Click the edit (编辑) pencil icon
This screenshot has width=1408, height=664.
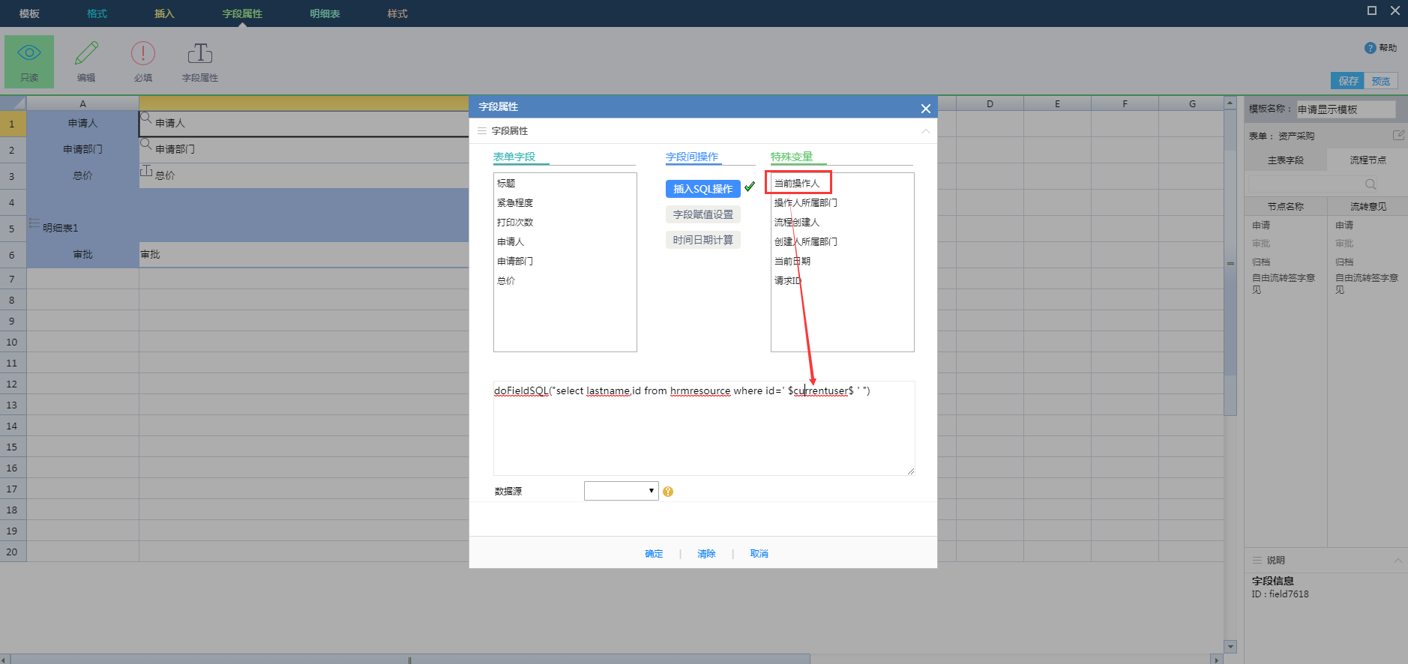click(86, 54)
